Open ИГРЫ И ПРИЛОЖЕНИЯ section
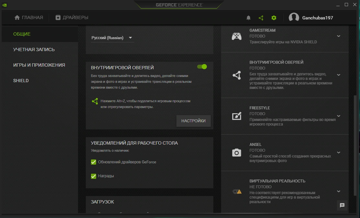Image resolution: width=360 pixels, height=218 pixels. point(40,65)
